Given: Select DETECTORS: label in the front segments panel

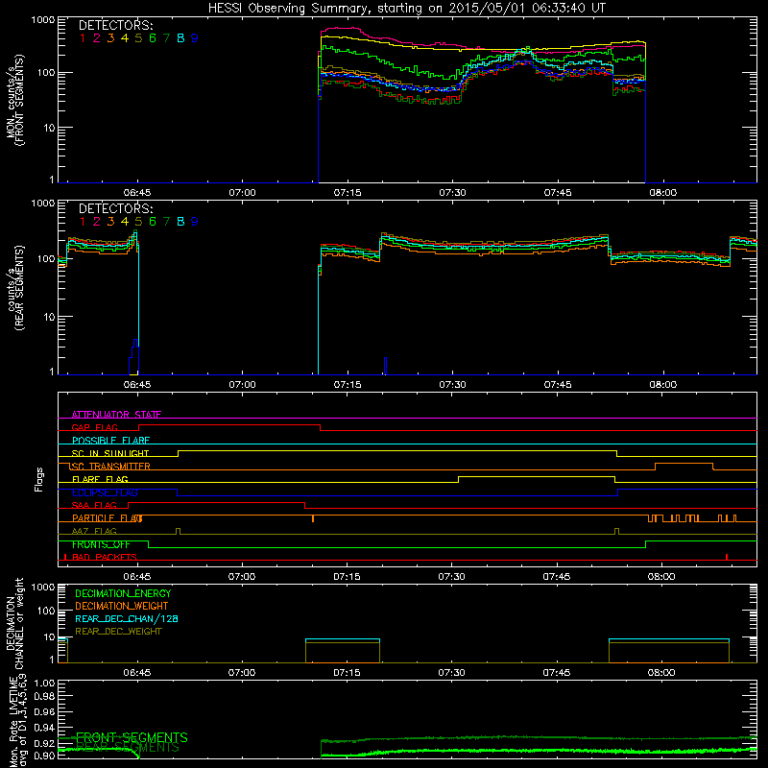Looking at the screenshot, I should [x=115, y=26].
